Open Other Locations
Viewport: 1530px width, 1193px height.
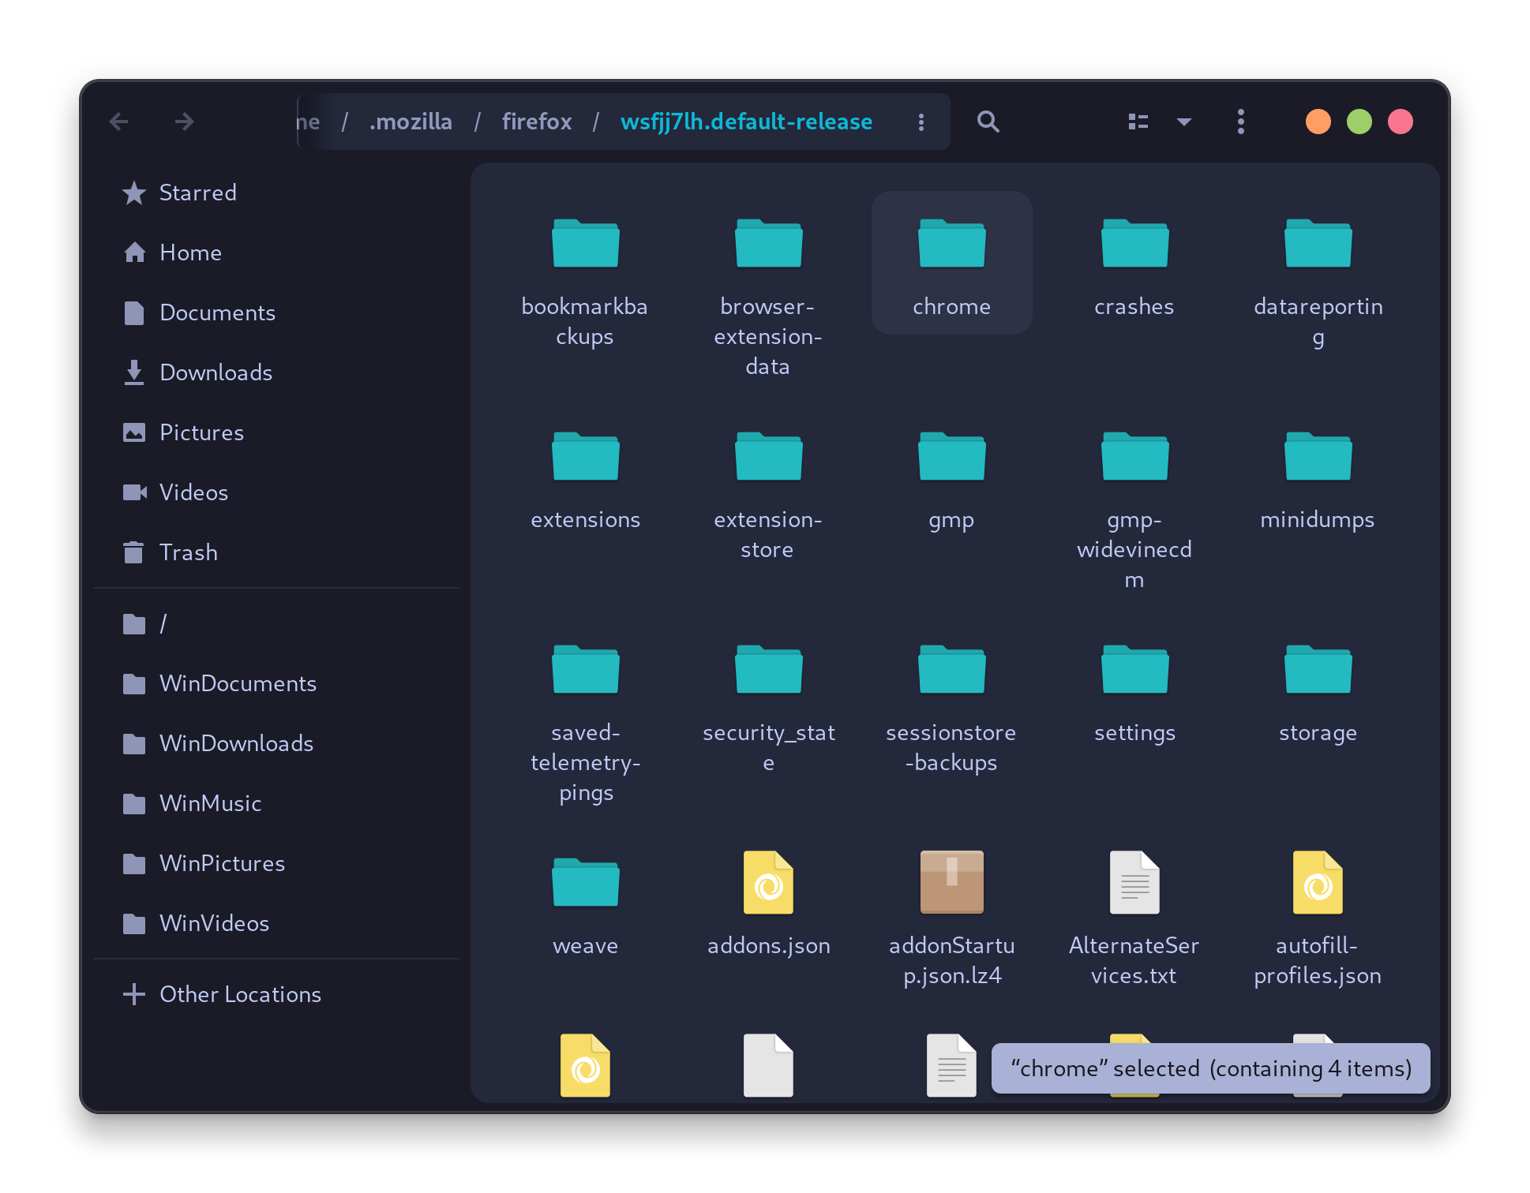[x=240, y=994]
